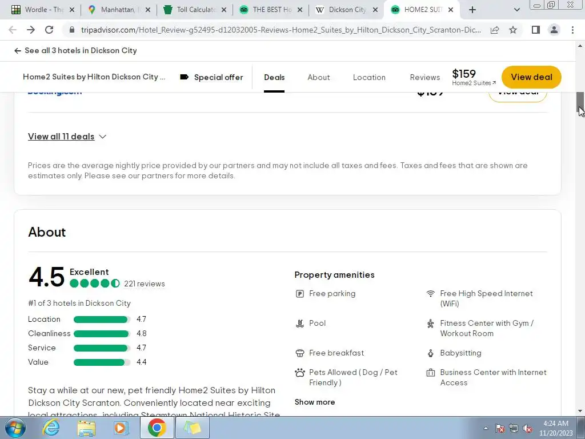
Task: Click the green rating bubbles
Action: point(95,284)
